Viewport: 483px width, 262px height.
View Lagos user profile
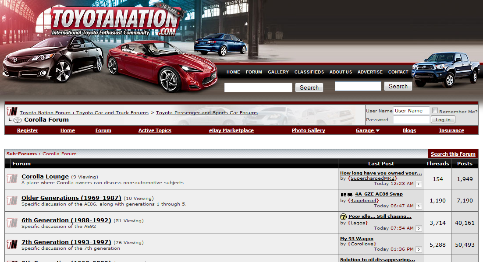[x=358, y=223]
